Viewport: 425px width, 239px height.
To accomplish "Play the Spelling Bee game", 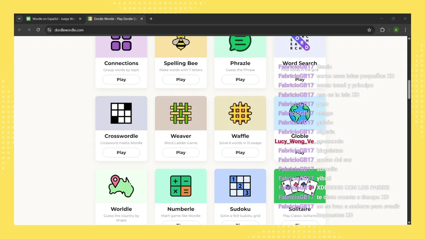I will click(x=181, y=80).
